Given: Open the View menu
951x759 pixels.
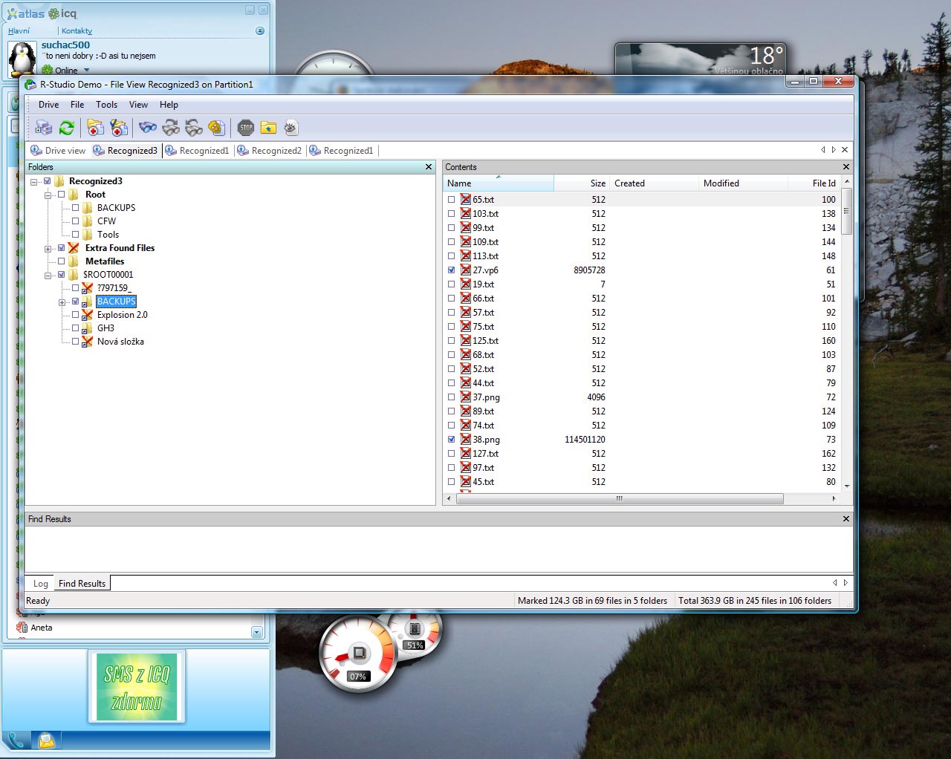Looking at the screenshot, I should (138, 105).
